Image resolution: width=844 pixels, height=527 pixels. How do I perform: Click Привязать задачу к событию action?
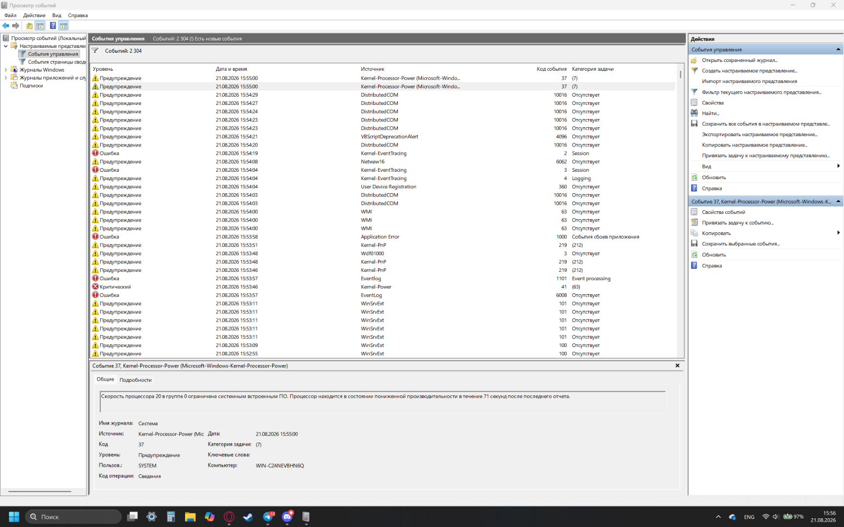coord(738,223)
